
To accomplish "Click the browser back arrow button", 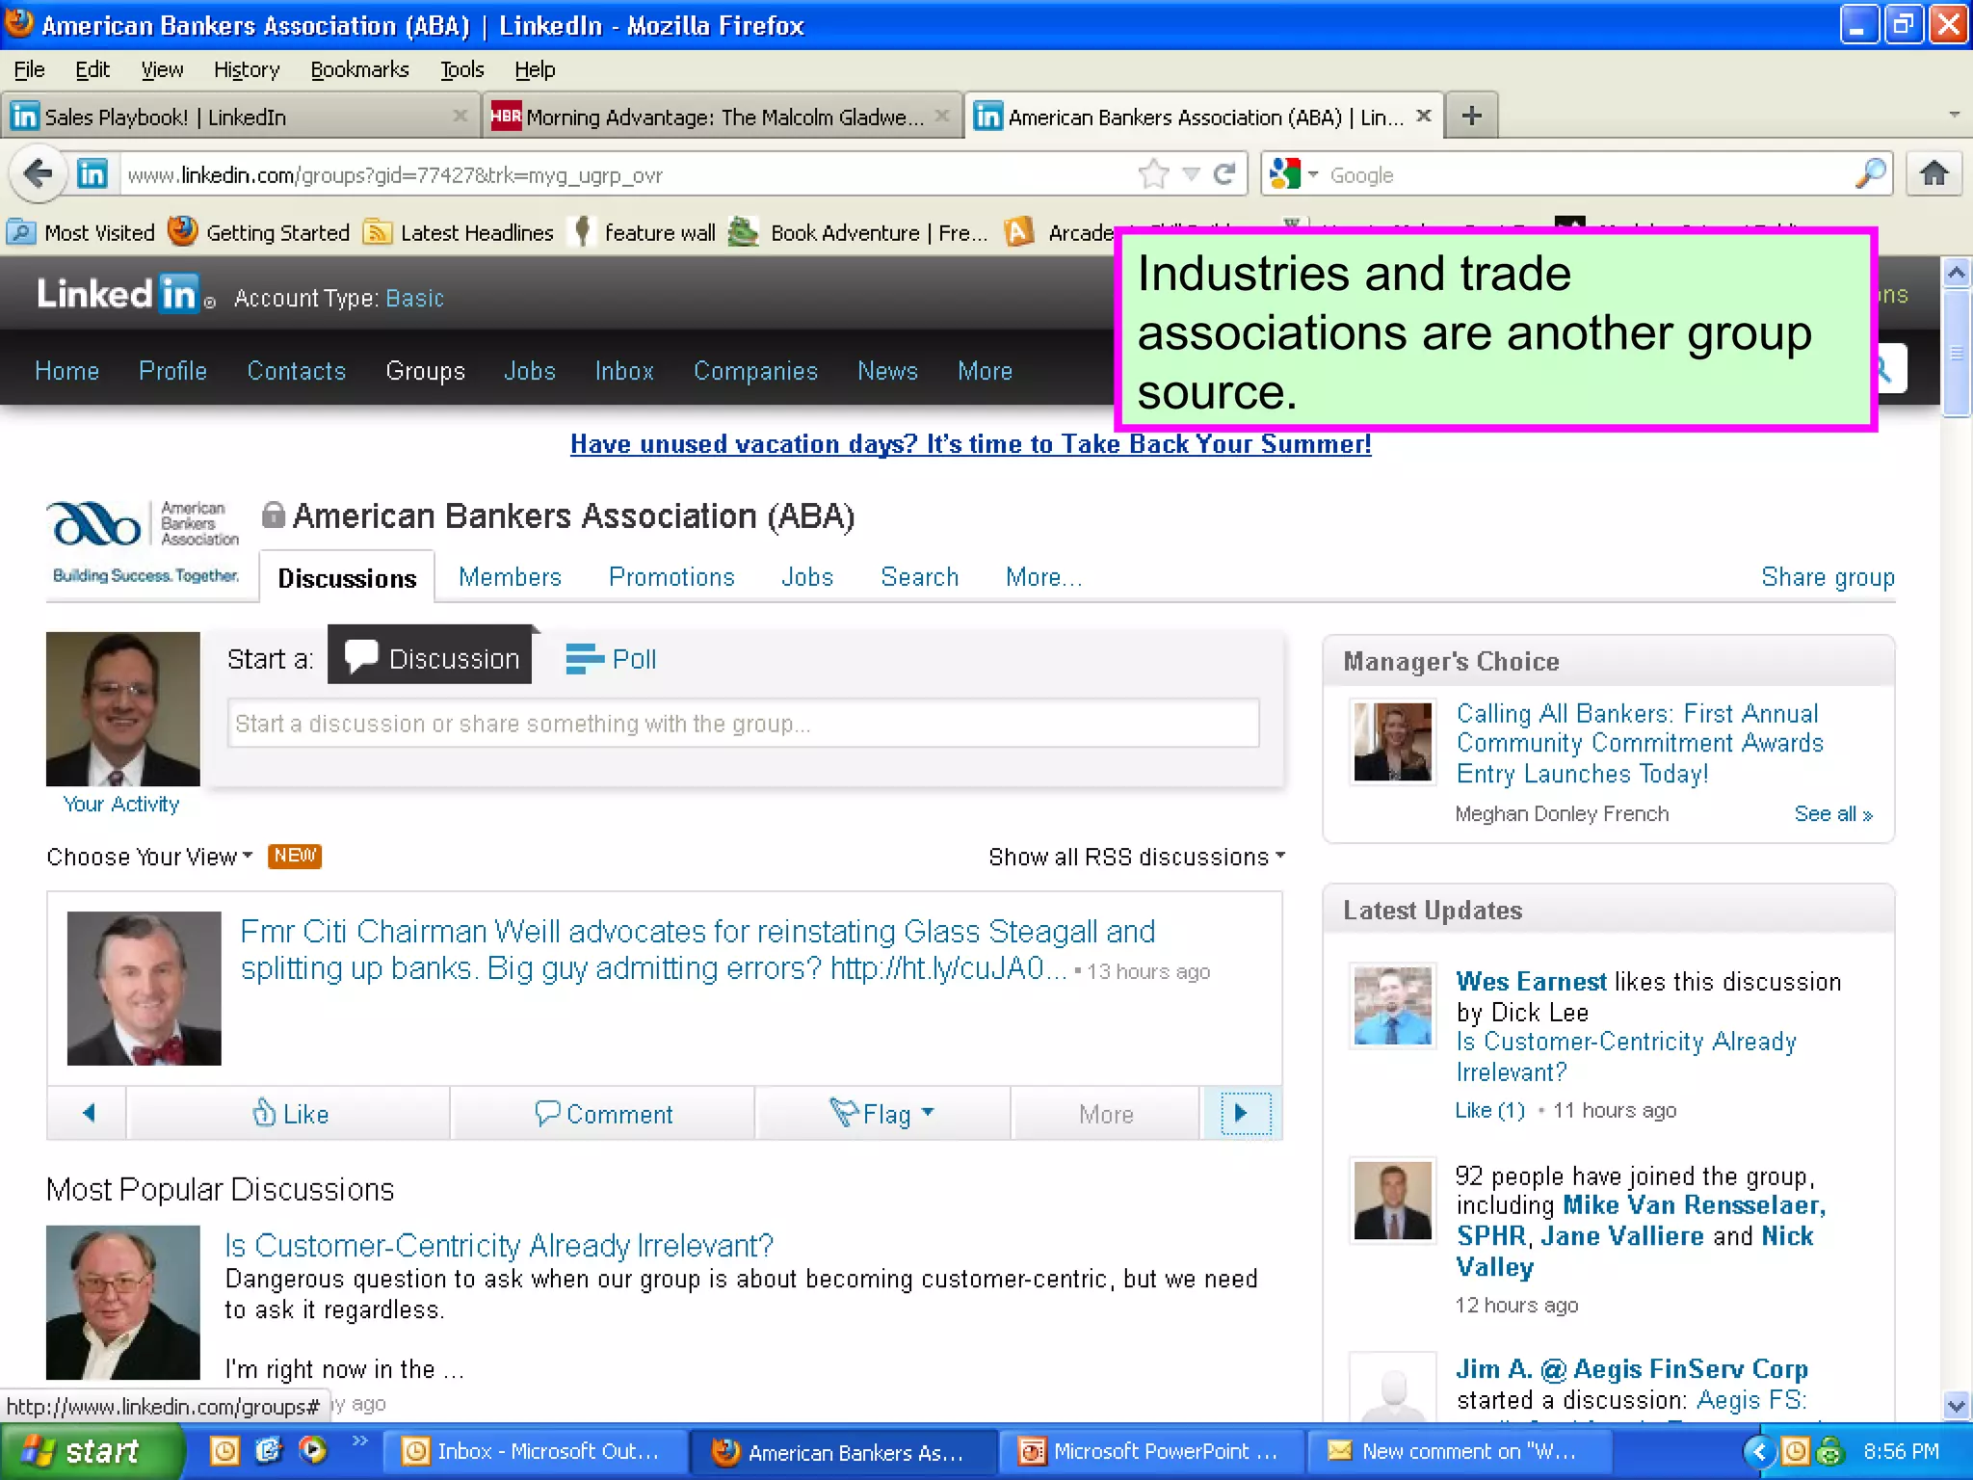I will click(x=38, y=174).
